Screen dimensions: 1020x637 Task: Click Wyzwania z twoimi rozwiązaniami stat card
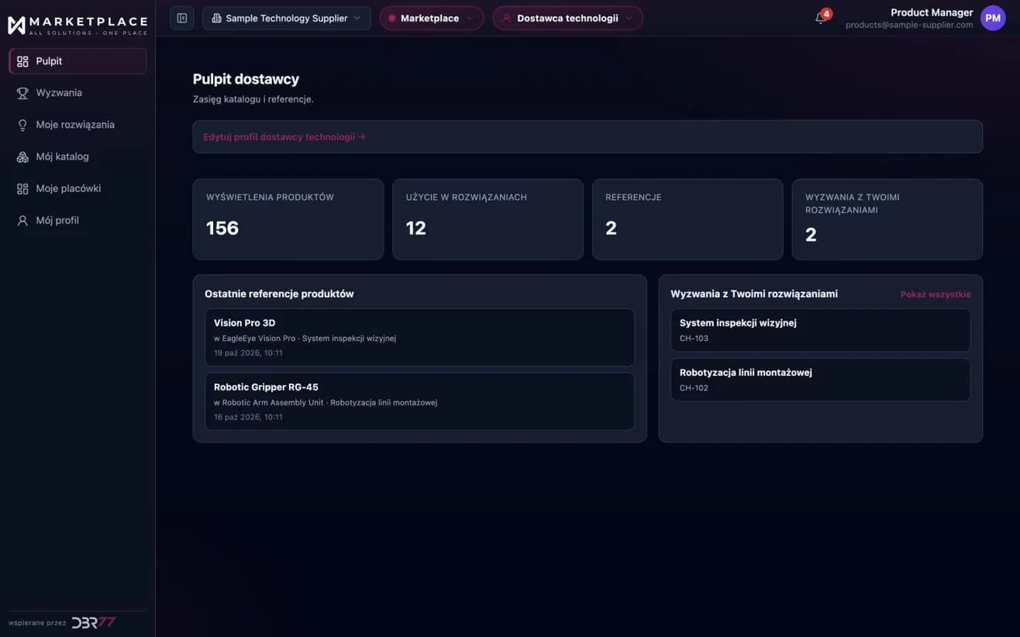point(887,219)
